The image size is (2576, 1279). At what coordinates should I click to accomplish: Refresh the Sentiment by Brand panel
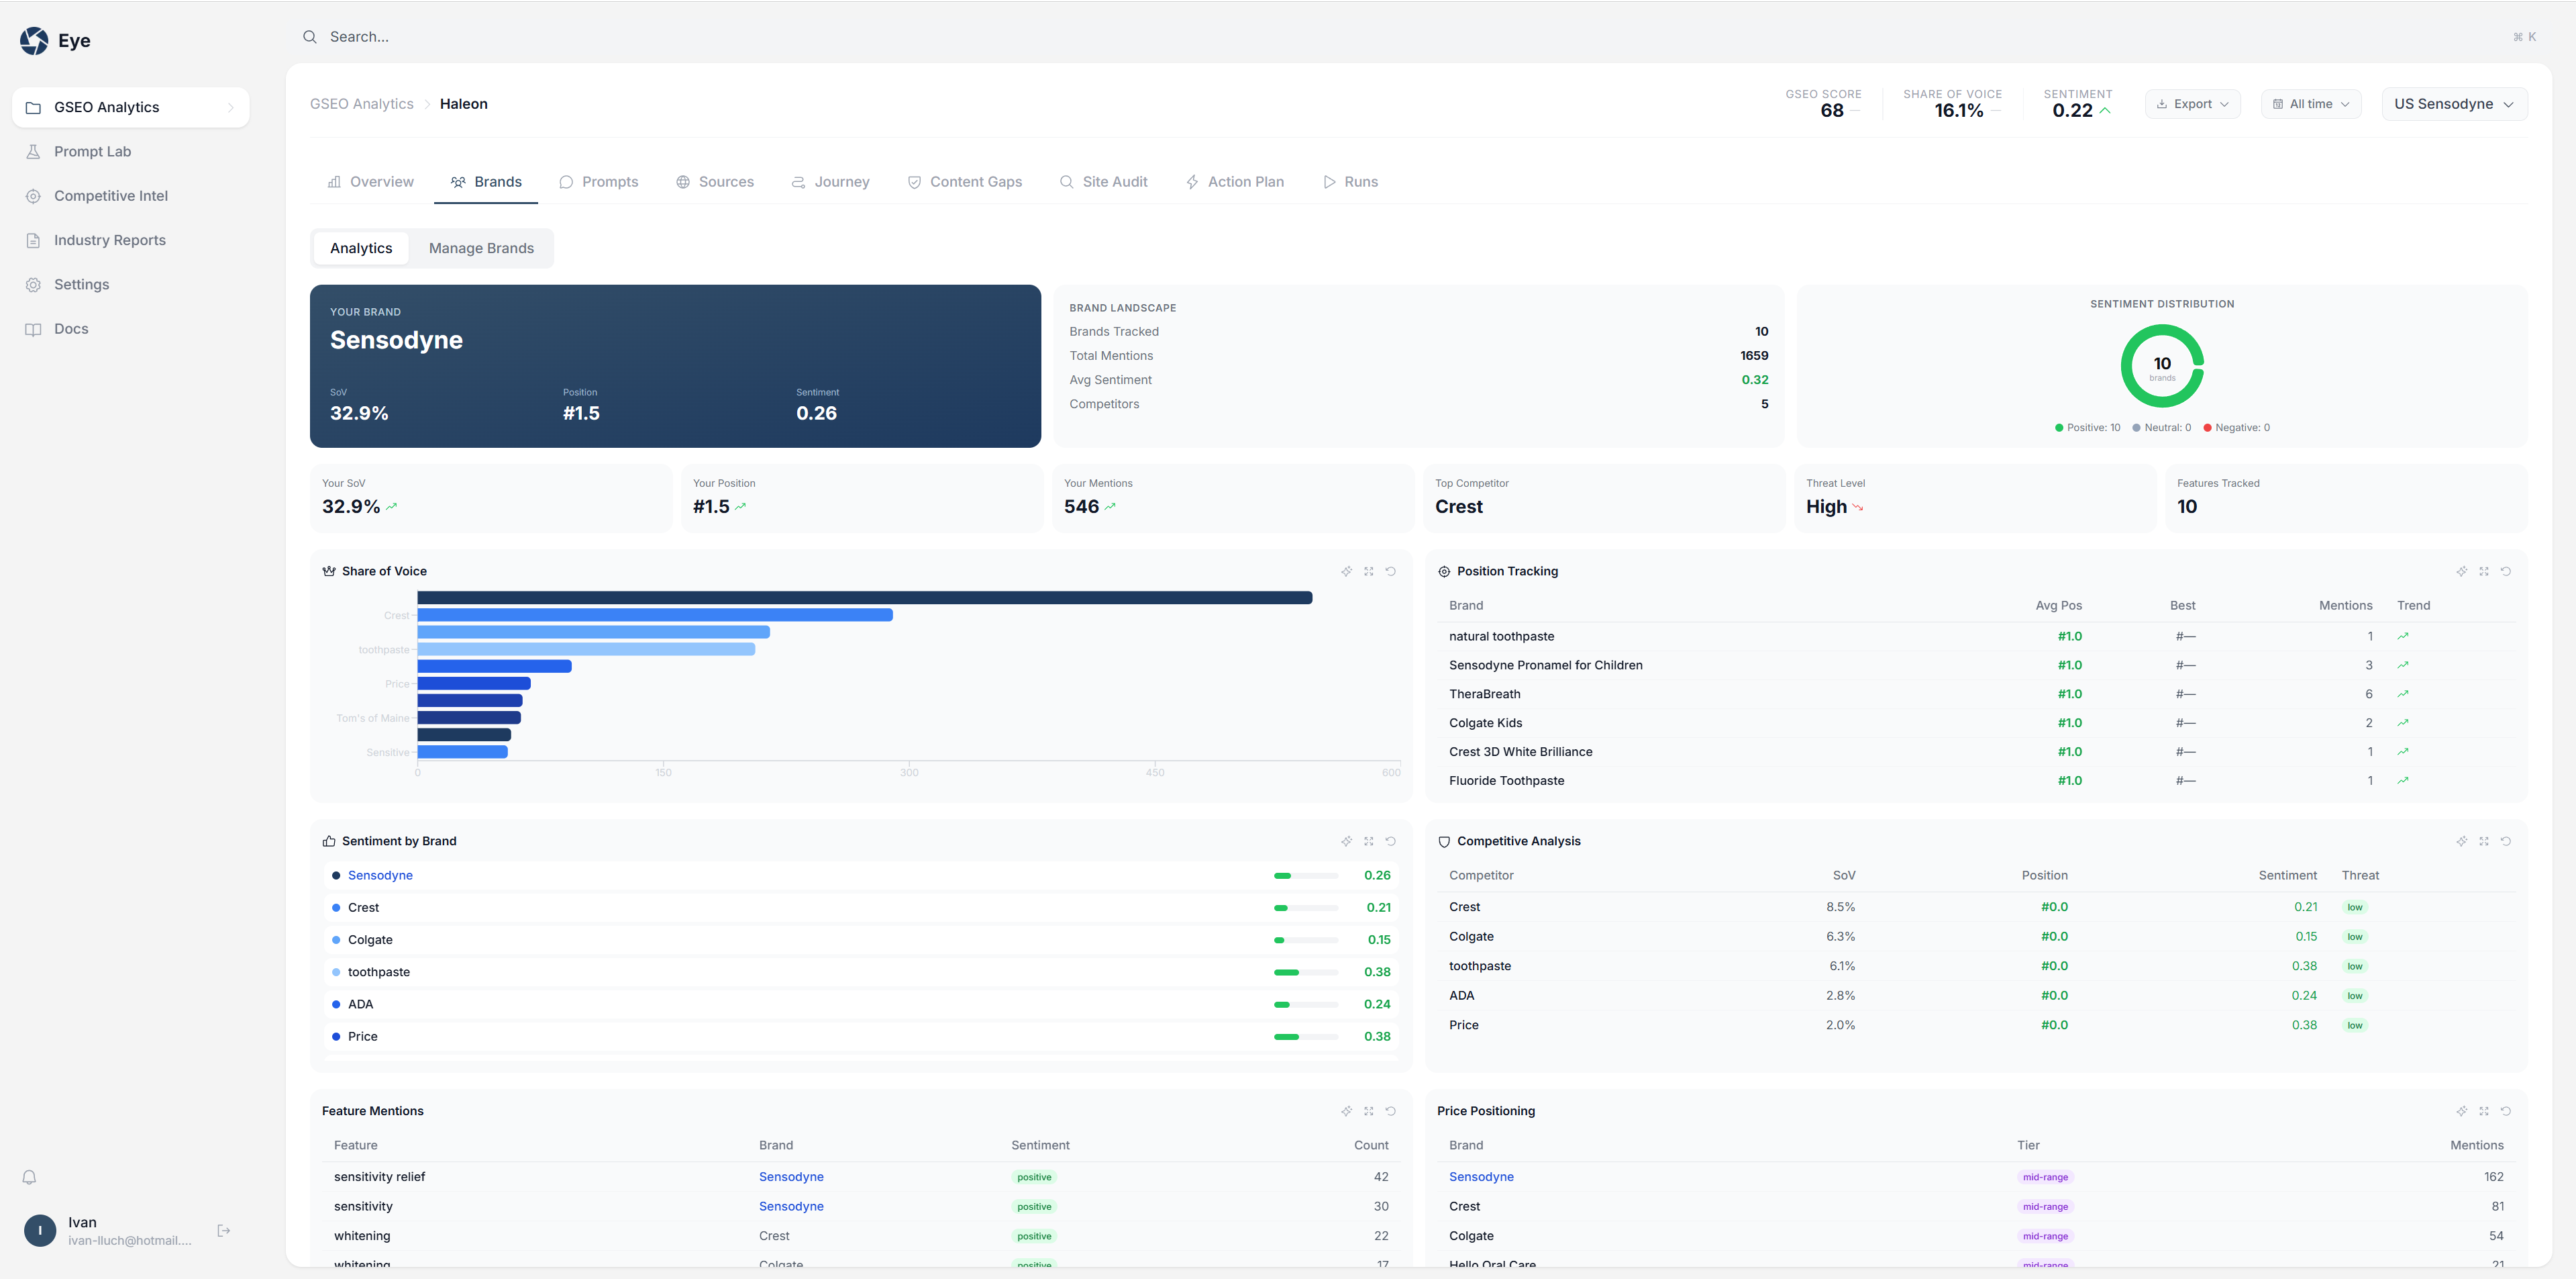tap(1390, 842)
